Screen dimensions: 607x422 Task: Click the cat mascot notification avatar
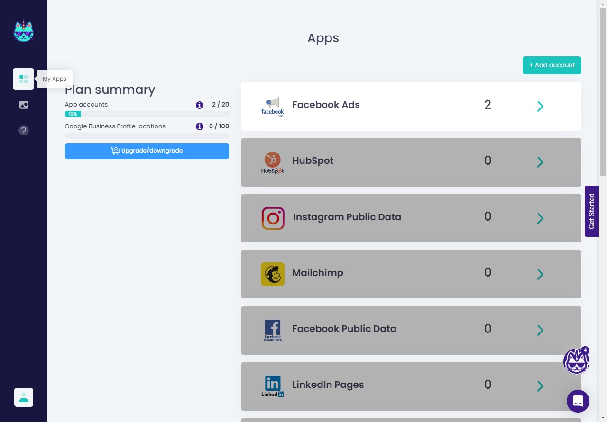pyautogui.click(x=576, y=361)
